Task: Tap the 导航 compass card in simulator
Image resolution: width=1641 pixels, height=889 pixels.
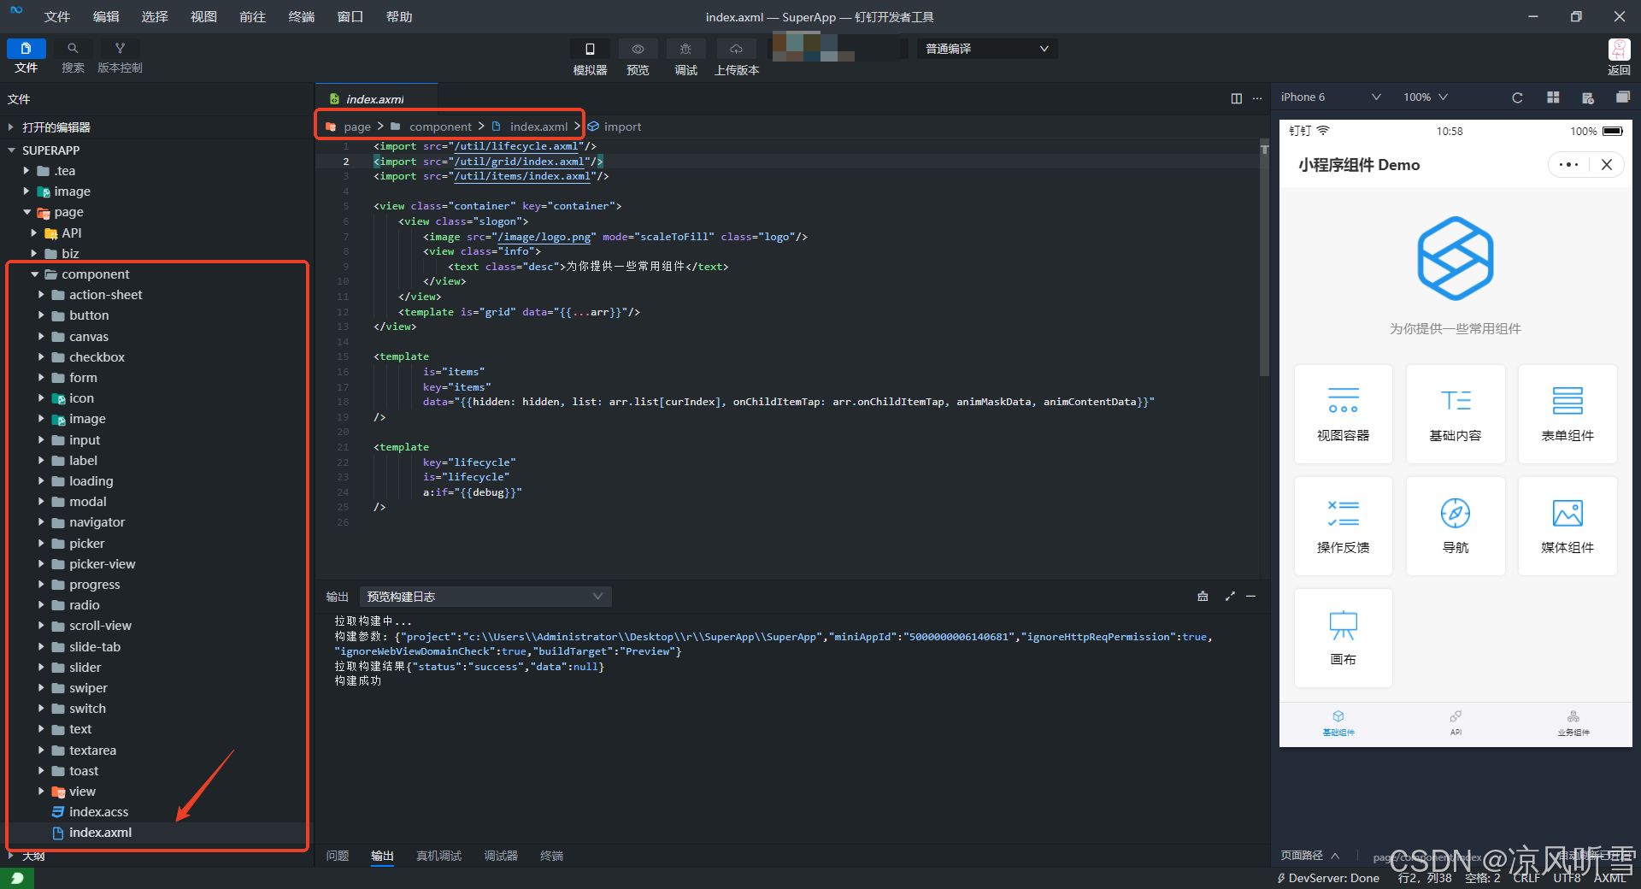Action: click(x=1455, y=527)
